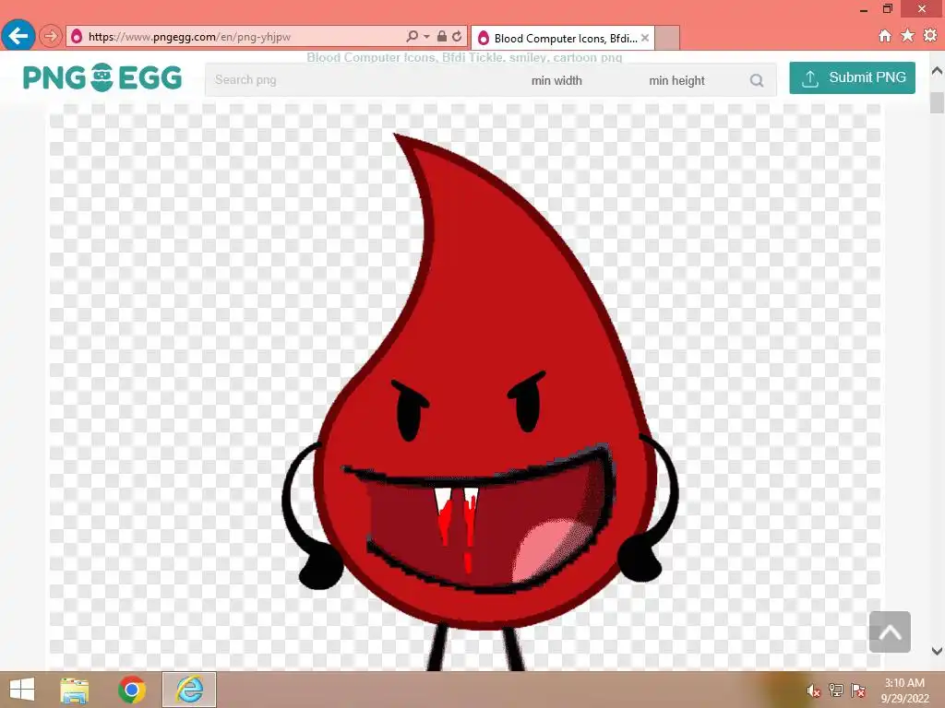The width and height of the screenshot is (945, 708).
Task: Click the vertical scrollbar thumb
Action: (938, 102)
